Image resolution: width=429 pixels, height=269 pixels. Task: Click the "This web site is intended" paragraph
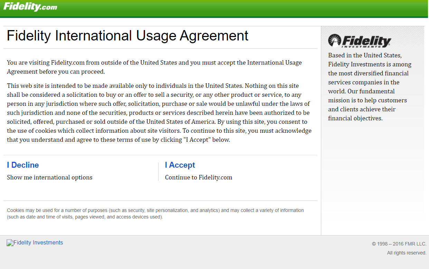click(159, 113)
